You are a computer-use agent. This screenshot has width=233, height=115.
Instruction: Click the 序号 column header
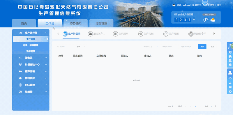pos(61,56)
